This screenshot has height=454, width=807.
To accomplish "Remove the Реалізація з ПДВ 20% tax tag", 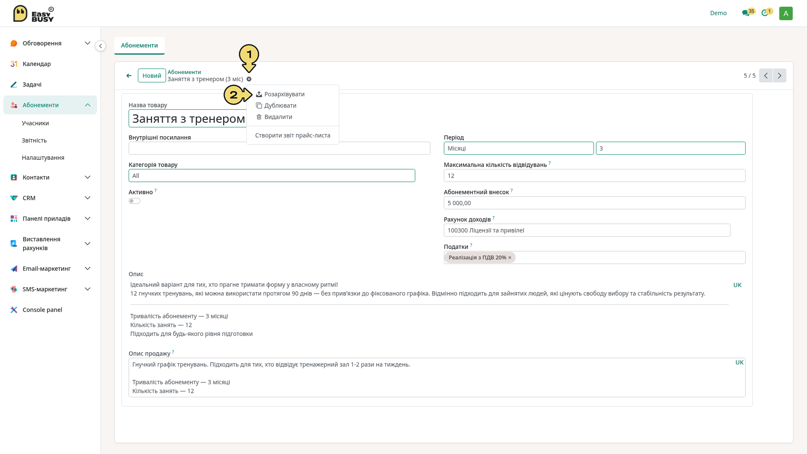I will pyautogui.click(x=510, y=258).
